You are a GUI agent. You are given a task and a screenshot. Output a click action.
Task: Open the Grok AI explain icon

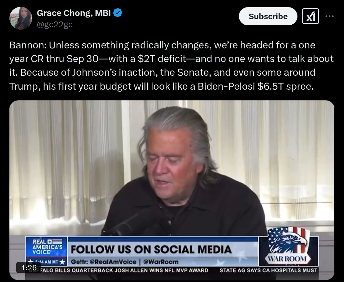tap(310, 16)
